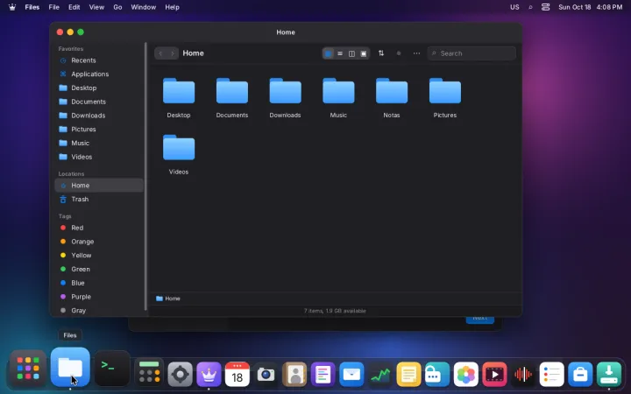Open Recents in the sidebar

(99, 60)
